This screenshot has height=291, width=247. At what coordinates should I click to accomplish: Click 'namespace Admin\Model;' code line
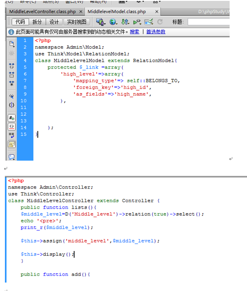(x=70, y=47)
